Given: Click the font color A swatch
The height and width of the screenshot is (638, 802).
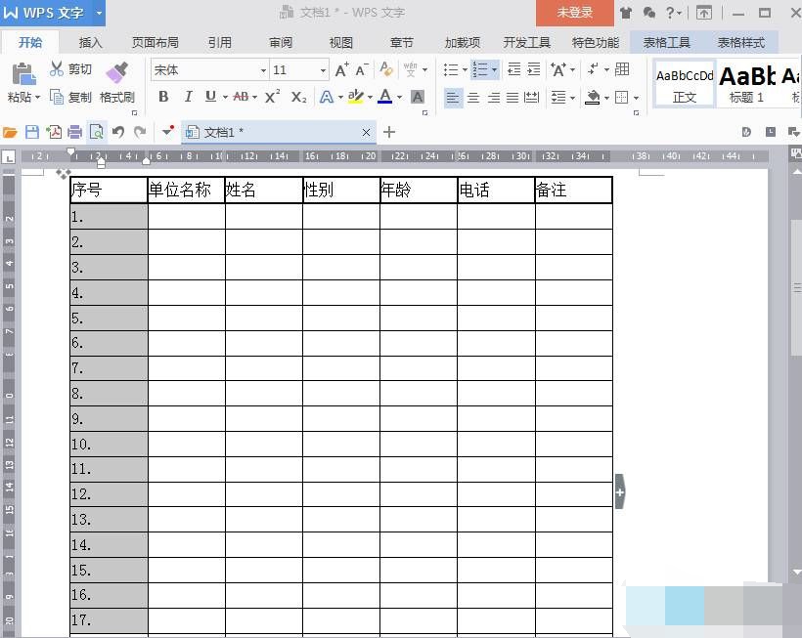Looking at the screenshot, I should 384,97.
